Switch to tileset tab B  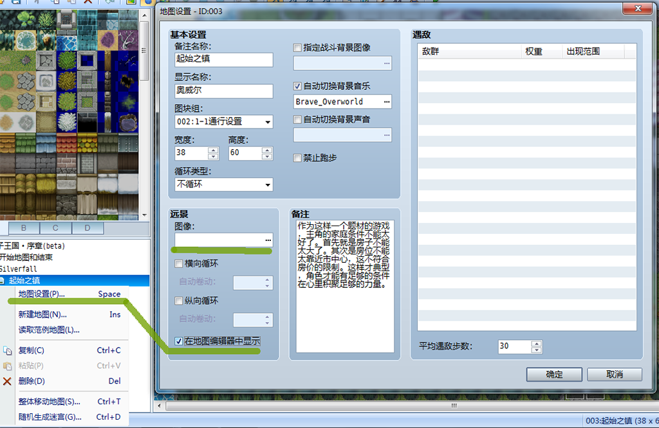(x=24, y=228)
